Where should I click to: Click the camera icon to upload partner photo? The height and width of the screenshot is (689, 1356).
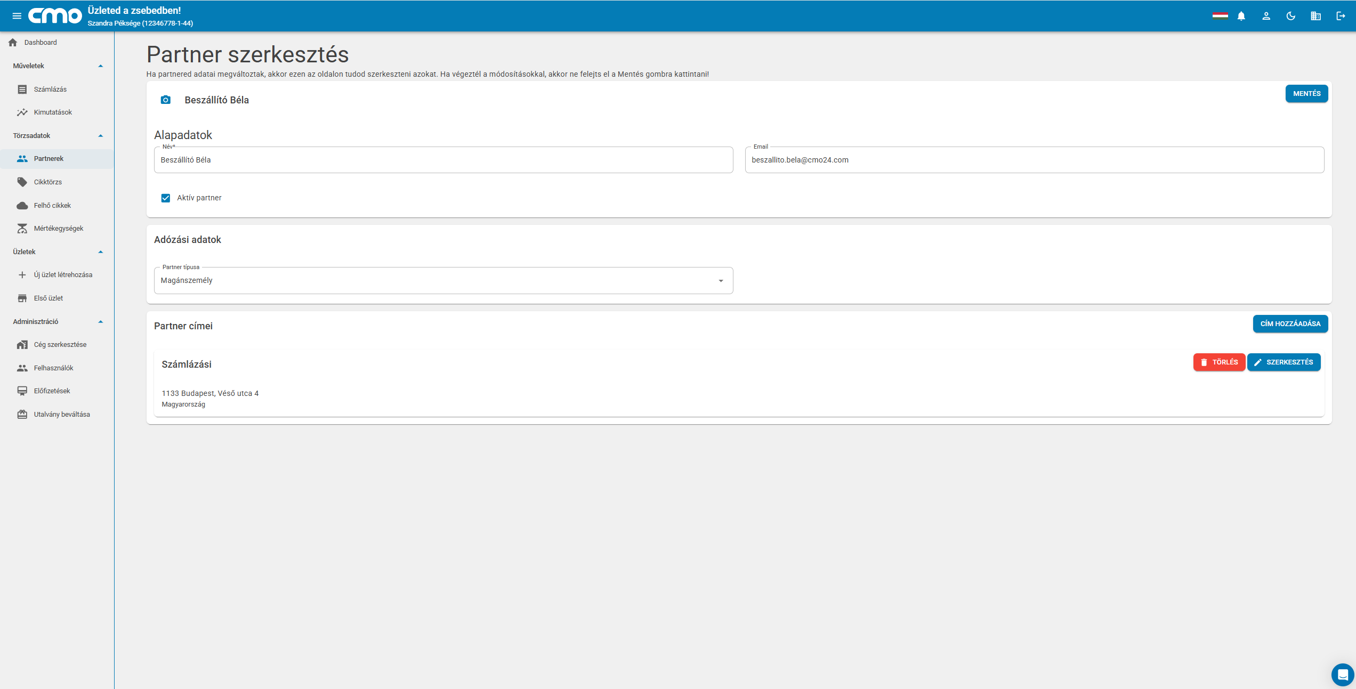[166, 100]
